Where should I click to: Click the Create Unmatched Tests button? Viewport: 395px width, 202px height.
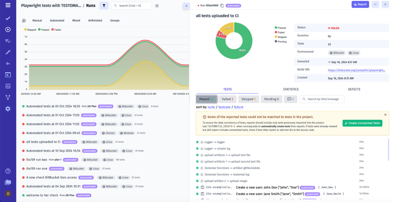362,123
